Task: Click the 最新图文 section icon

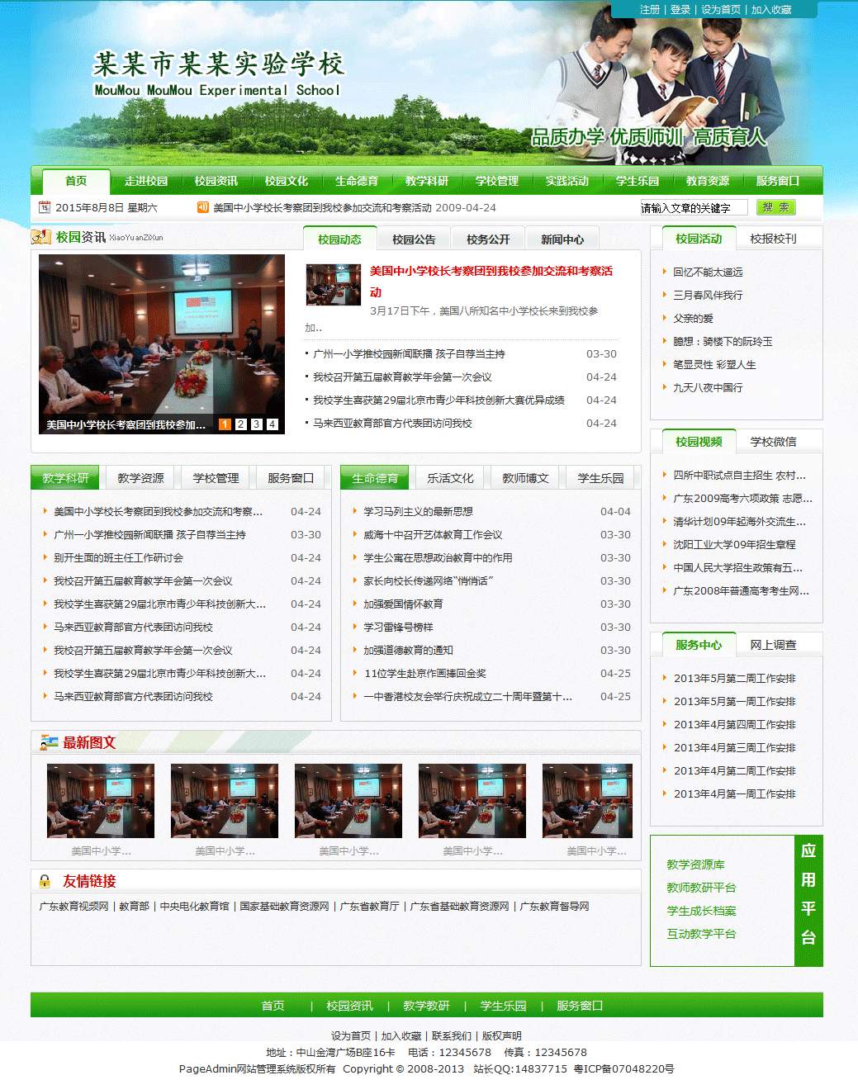Action: pos(49,742)
